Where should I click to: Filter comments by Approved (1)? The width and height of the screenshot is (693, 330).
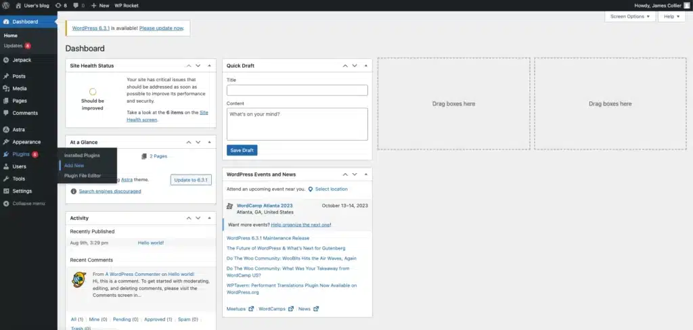[158, 319]
